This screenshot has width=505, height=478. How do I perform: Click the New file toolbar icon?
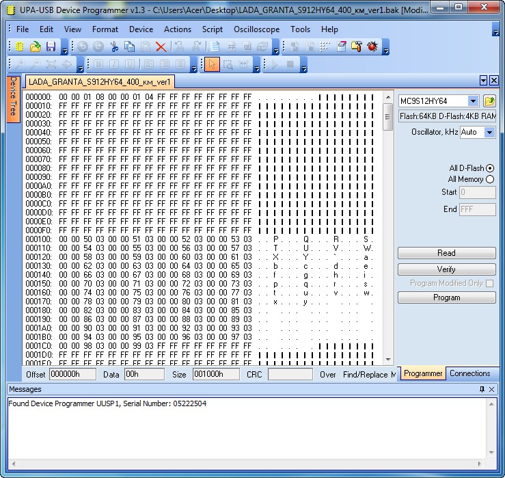tap(19, 47)
